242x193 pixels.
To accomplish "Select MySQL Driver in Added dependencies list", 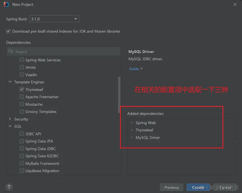I will [x=148, y=137].
